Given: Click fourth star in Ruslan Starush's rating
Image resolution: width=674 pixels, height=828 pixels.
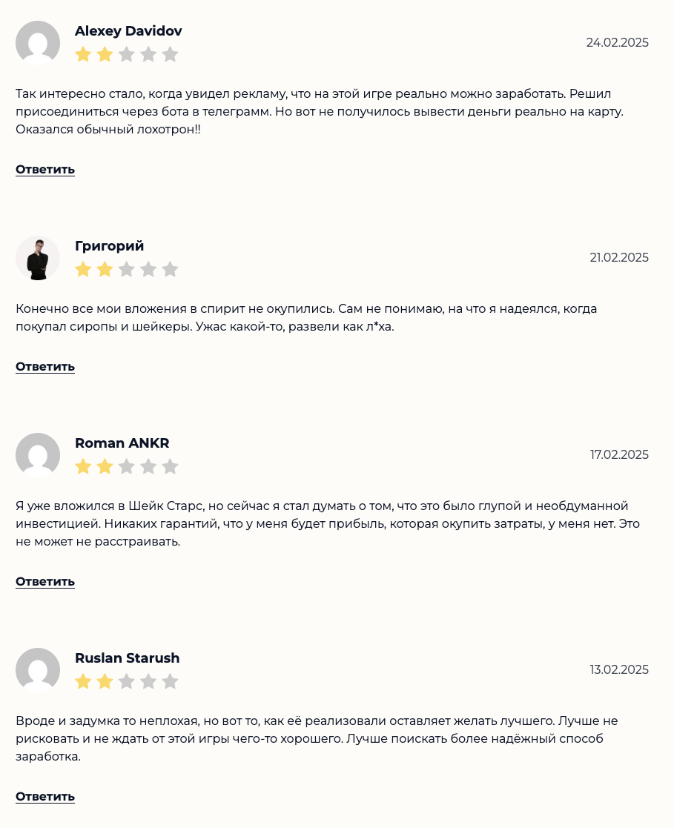Looking at the screenshot, I should click(148, 681).
